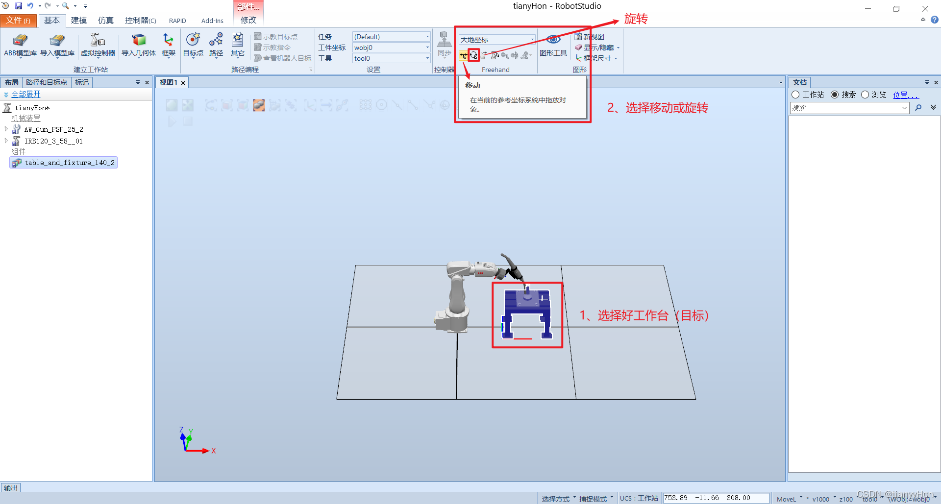Open the wobj0 workobject dropdown

coord(391,48)
